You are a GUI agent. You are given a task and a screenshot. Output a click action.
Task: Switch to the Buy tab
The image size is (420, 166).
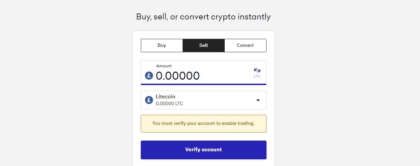click(x=162, y=46)
